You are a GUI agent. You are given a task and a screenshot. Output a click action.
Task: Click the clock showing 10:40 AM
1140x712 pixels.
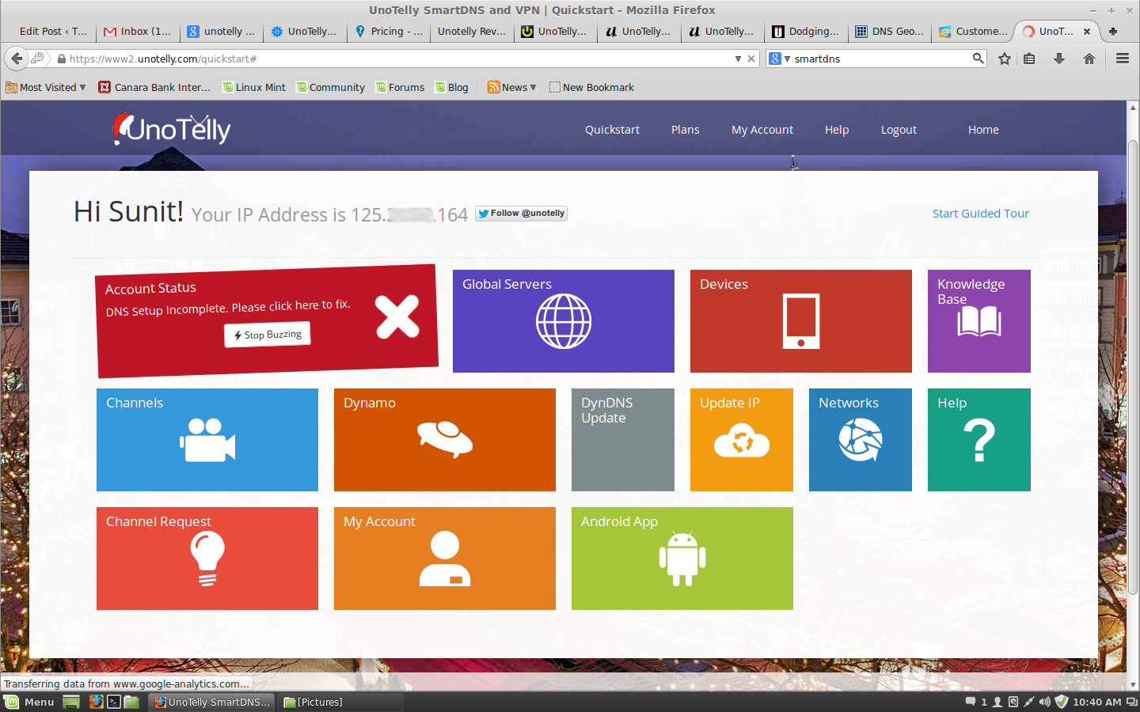click(1096, 702)
